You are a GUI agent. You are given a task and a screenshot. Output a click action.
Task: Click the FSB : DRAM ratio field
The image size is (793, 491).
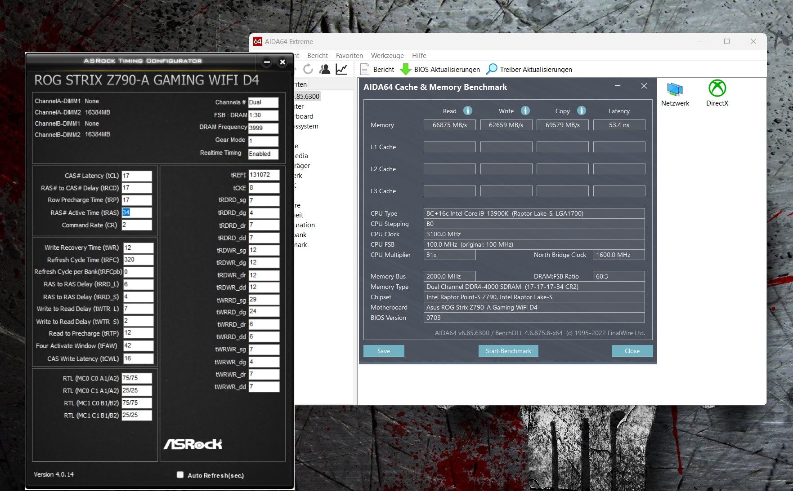click(263, 115)
